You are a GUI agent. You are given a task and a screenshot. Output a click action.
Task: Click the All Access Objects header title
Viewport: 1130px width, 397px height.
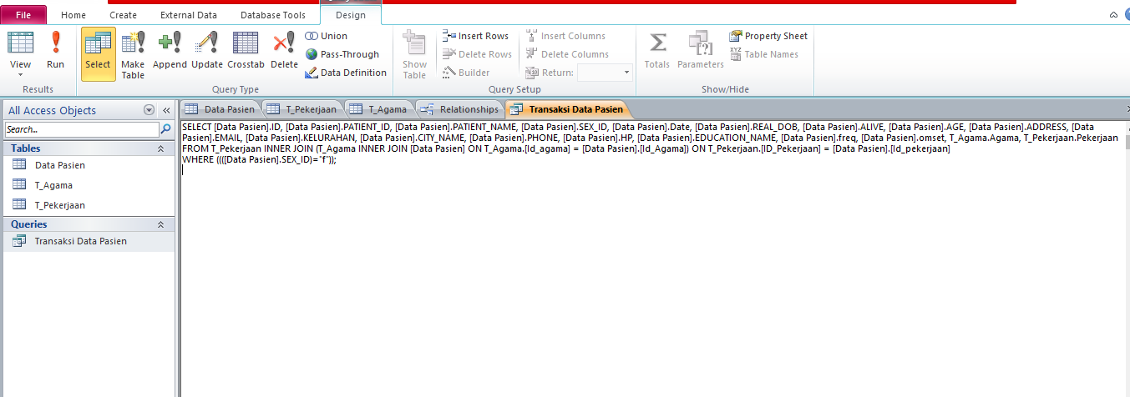coord(52,110)
